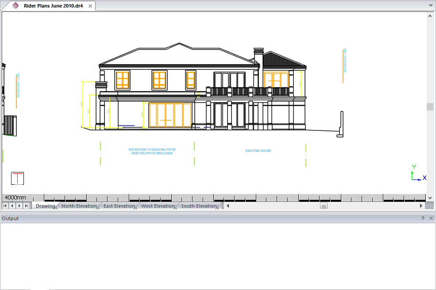Click vertical scrollbar up arrow
This screenshot has height=290, width=436.
[430, 15]
